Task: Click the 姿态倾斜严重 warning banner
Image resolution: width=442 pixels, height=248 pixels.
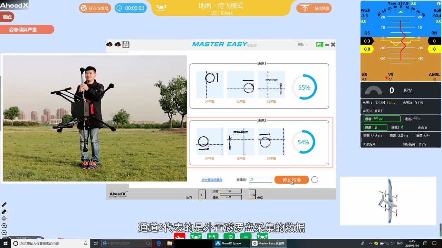Action: 27,30
